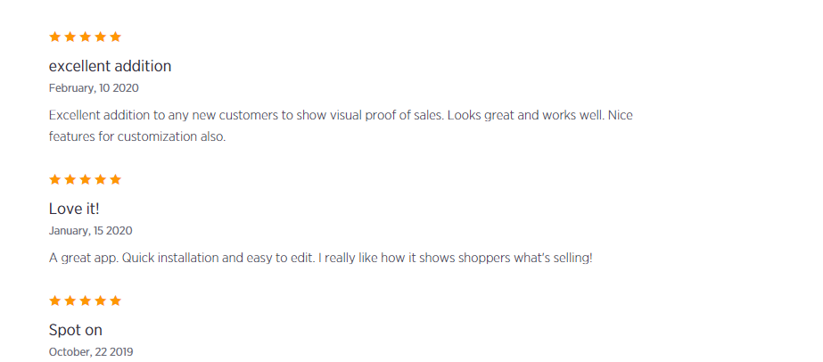
Task: Click the 'Love it!' review heading
Action: click(74, 209)
